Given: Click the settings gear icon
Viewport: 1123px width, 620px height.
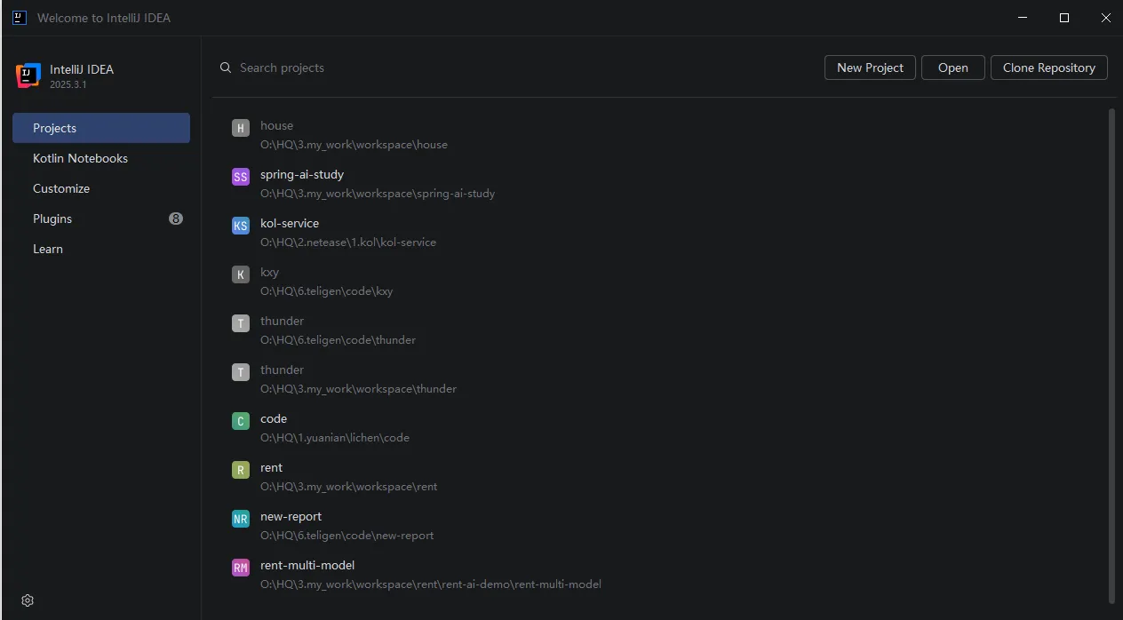Looking at the screenshot, I should 28,600.
